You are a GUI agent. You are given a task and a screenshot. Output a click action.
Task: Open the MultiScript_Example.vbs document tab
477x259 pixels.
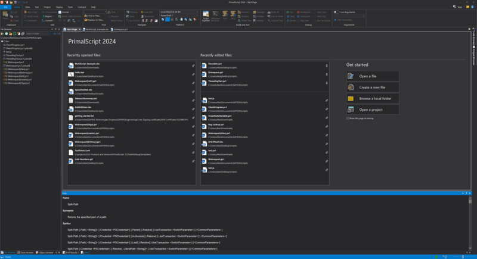tap(96, 29)
